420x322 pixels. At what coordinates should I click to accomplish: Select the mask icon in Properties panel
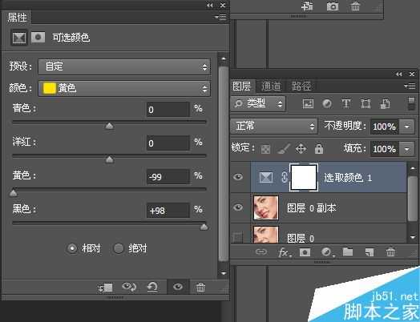click(x=38, y=38)
